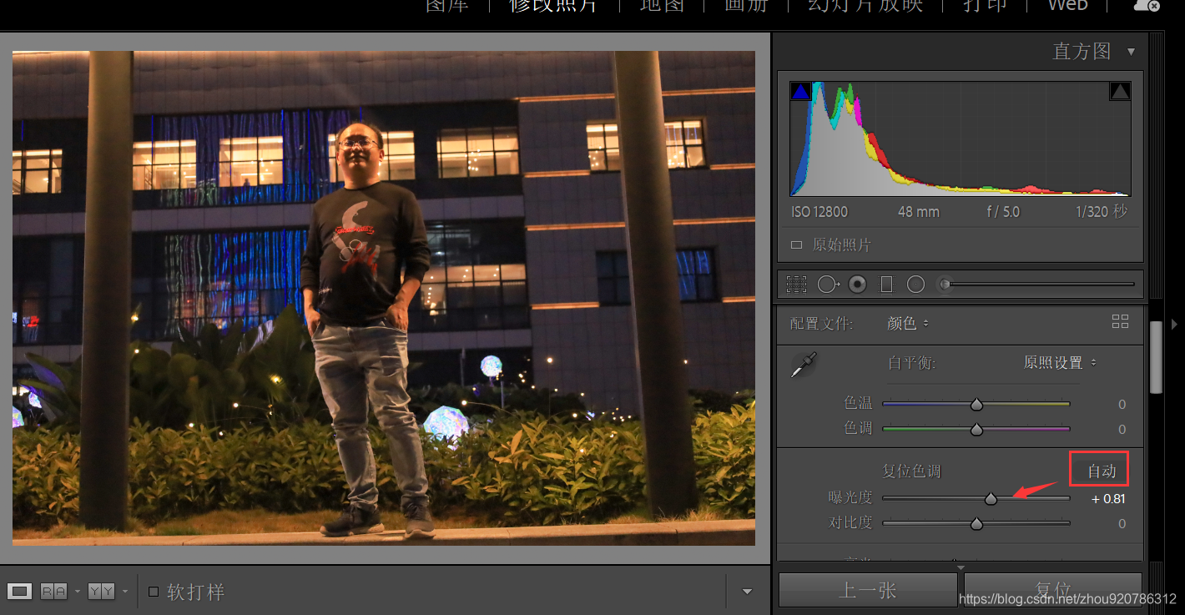
Task: Select the Adjustment Brush tool
Action: [945, 285]
